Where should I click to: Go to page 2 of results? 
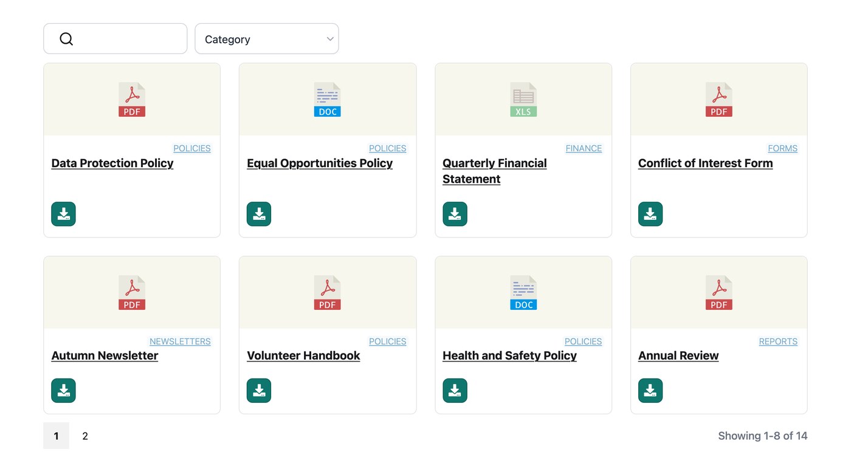coord(85,436)
